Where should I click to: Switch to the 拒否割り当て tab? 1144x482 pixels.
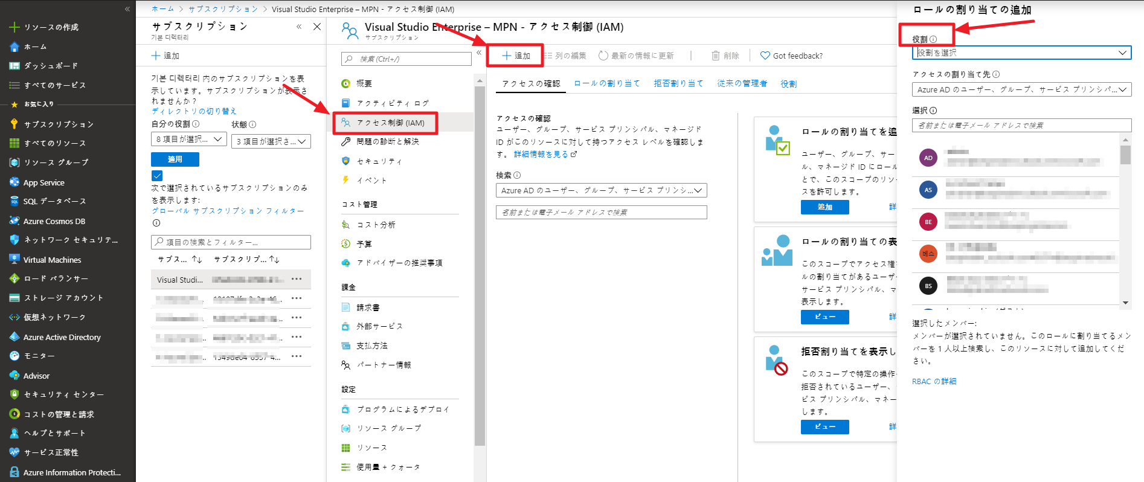(678, 83)
